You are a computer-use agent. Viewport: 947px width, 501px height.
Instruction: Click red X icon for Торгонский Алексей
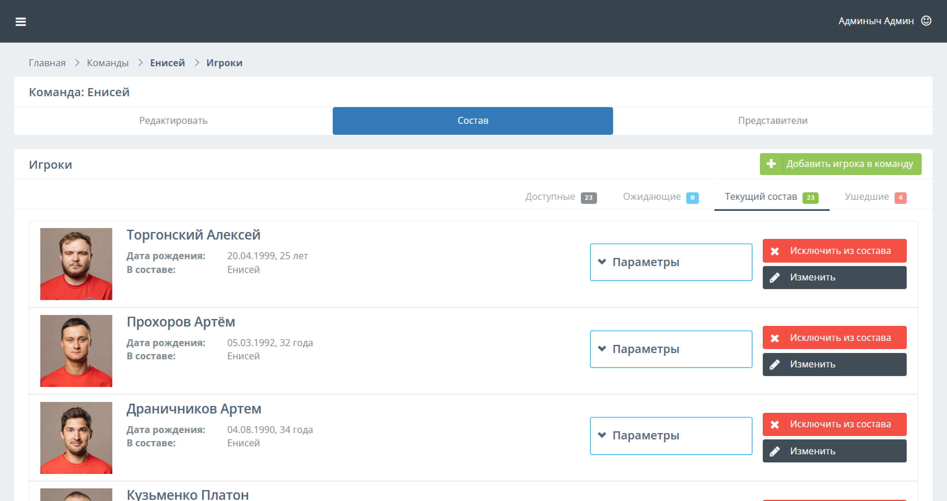[775, 251]
